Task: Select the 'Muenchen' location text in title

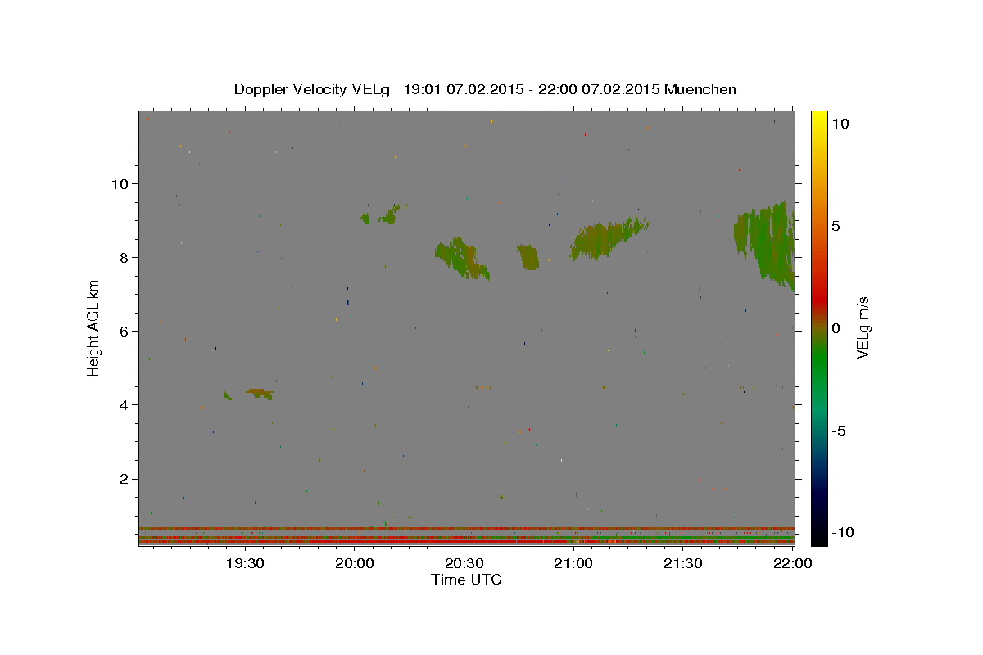Action: coord(700,88)
